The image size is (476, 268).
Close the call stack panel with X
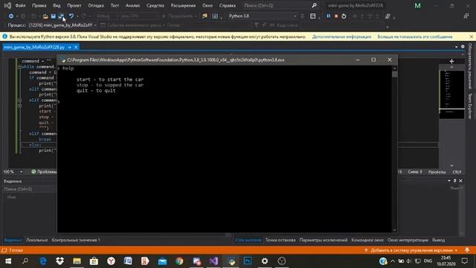(x=460, y=181)
